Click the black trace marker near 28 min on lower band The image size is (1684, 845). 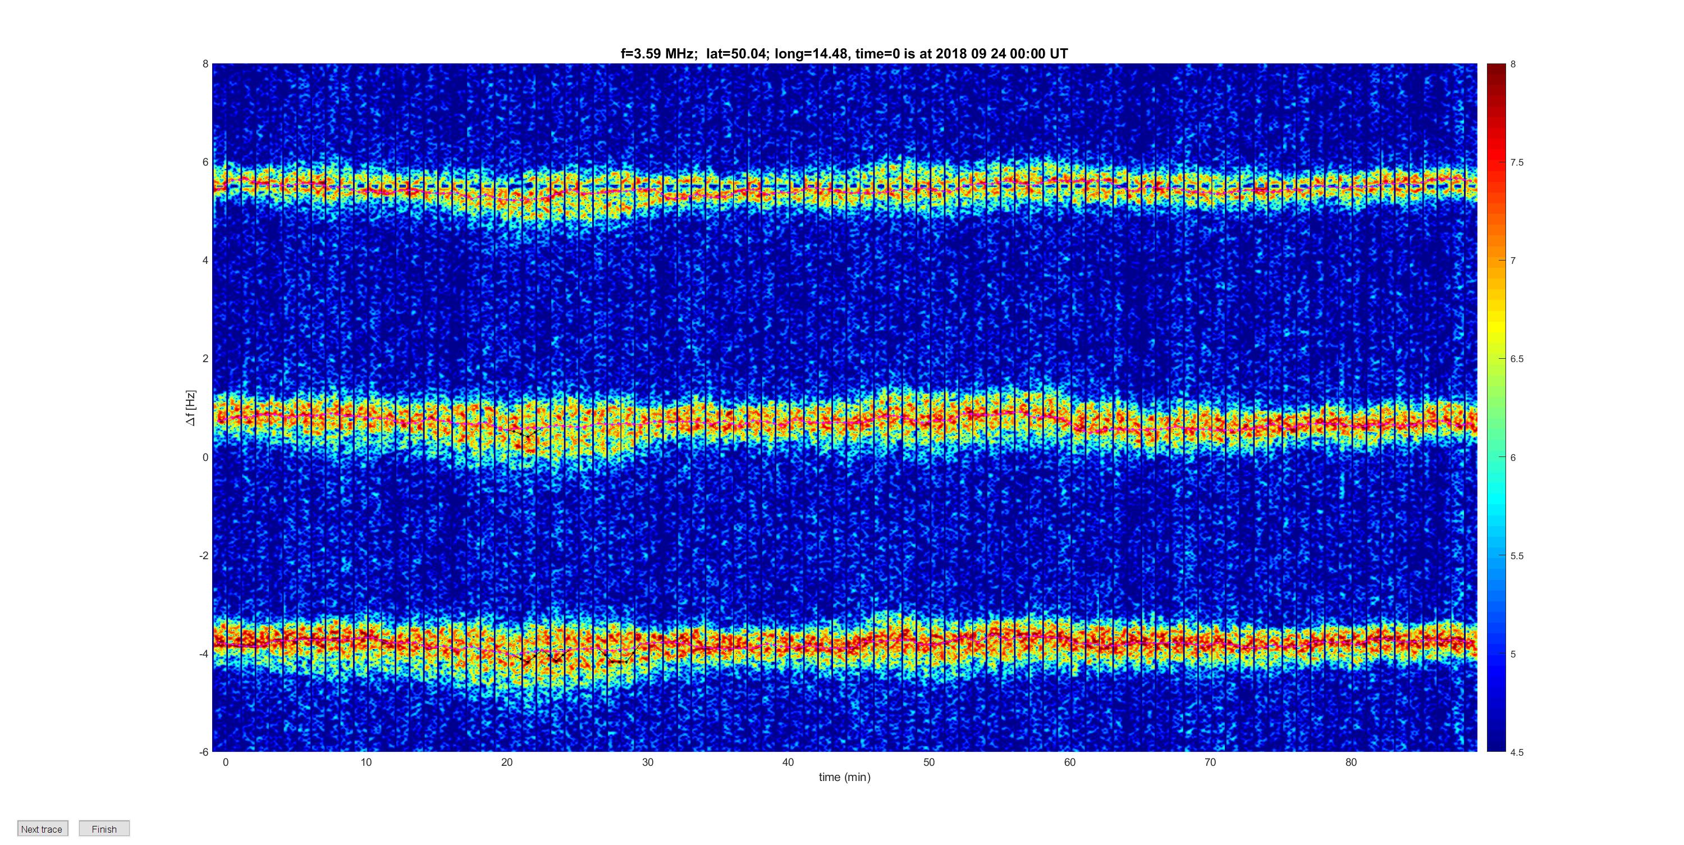(619, 661)
